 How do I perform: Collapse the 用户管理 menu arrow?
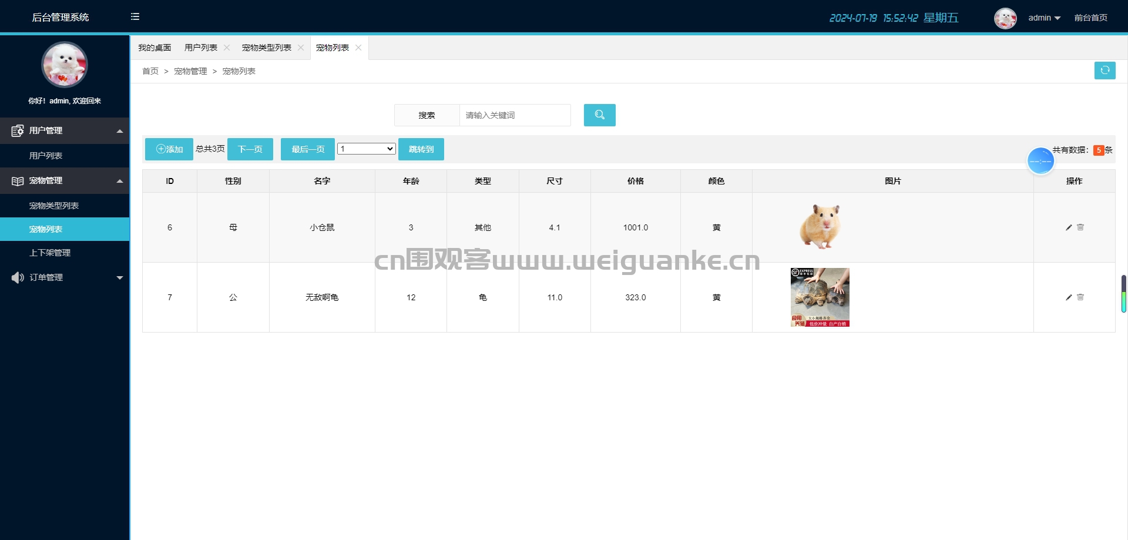coord(120,131)
